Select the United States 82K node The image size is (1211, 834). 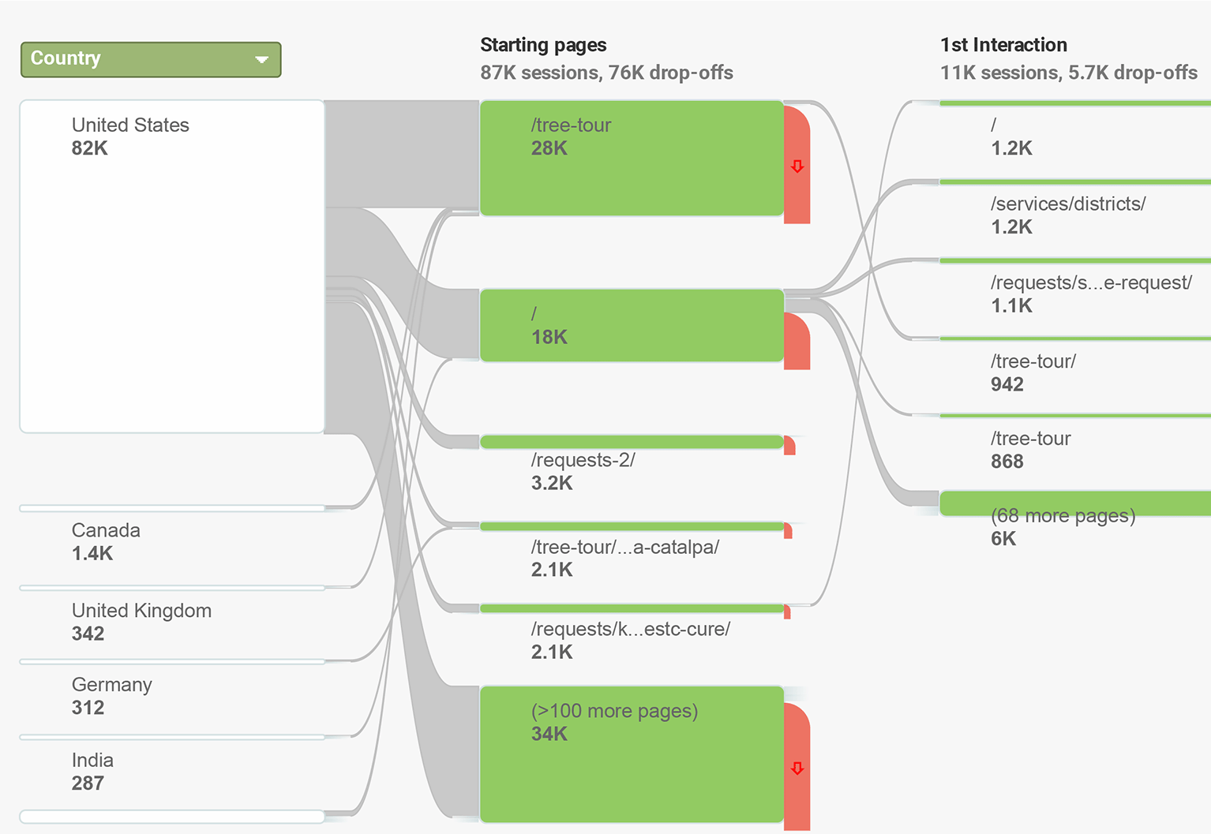coord(172,266)
